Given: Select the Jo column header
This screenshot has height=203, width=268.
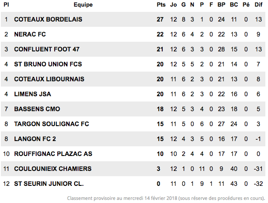Looking at the screenshot, I should click(173, 4).
